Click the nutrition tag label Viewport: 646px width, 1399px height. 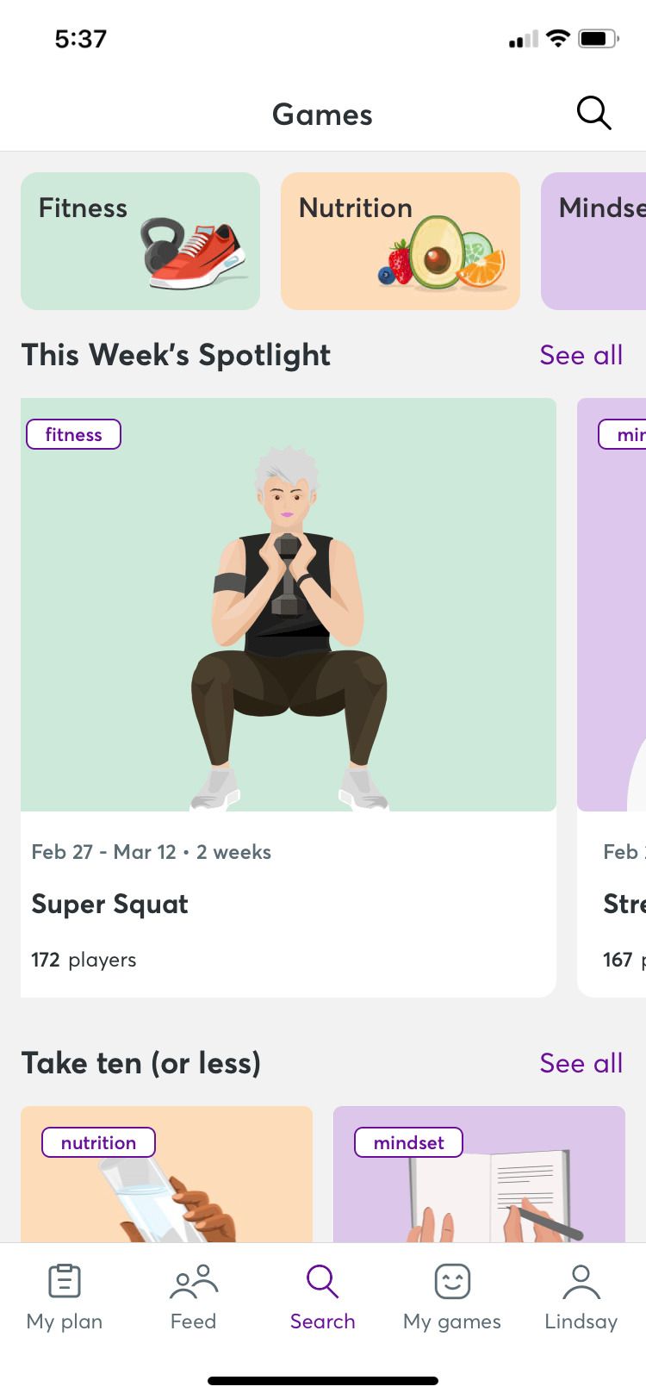[x=99, y=1142]
